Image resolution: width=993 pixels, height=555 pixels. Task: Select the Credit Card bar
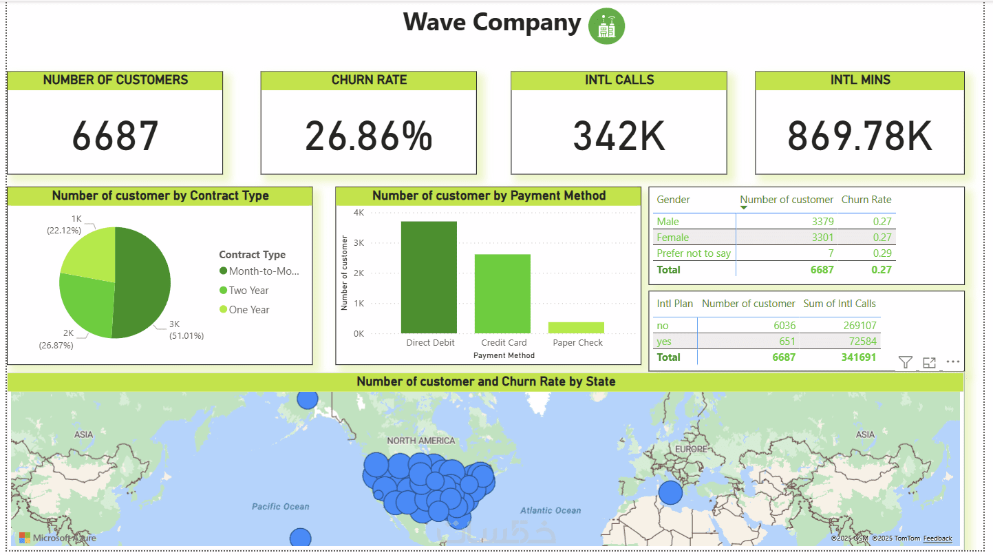coord(502,294)
